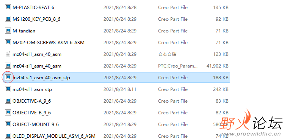The width and height of the screenshot is (290, 140).
Task: Click the 文本文档 type label
Action: [x=167, y=54]
